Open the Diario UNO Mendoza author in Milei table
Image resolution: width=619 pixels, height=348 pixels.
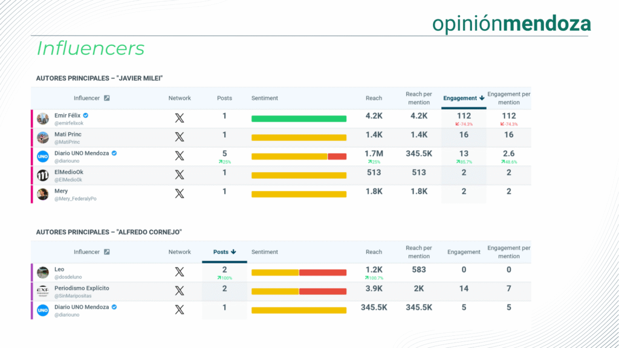click(82, 153)
